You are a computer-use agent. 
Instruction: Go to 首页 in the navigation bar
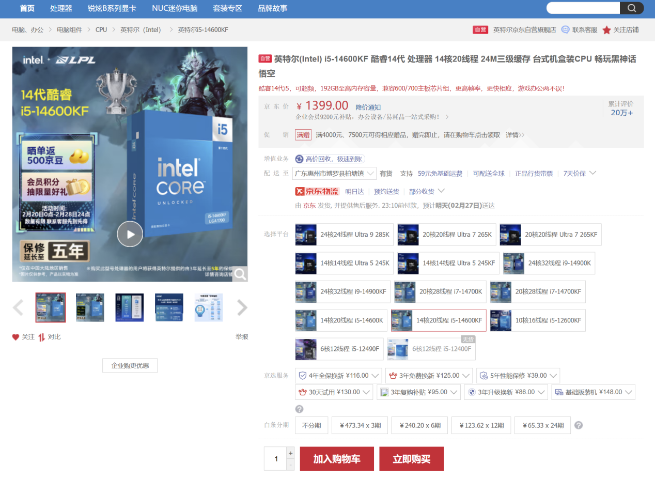tap(27, 8)
